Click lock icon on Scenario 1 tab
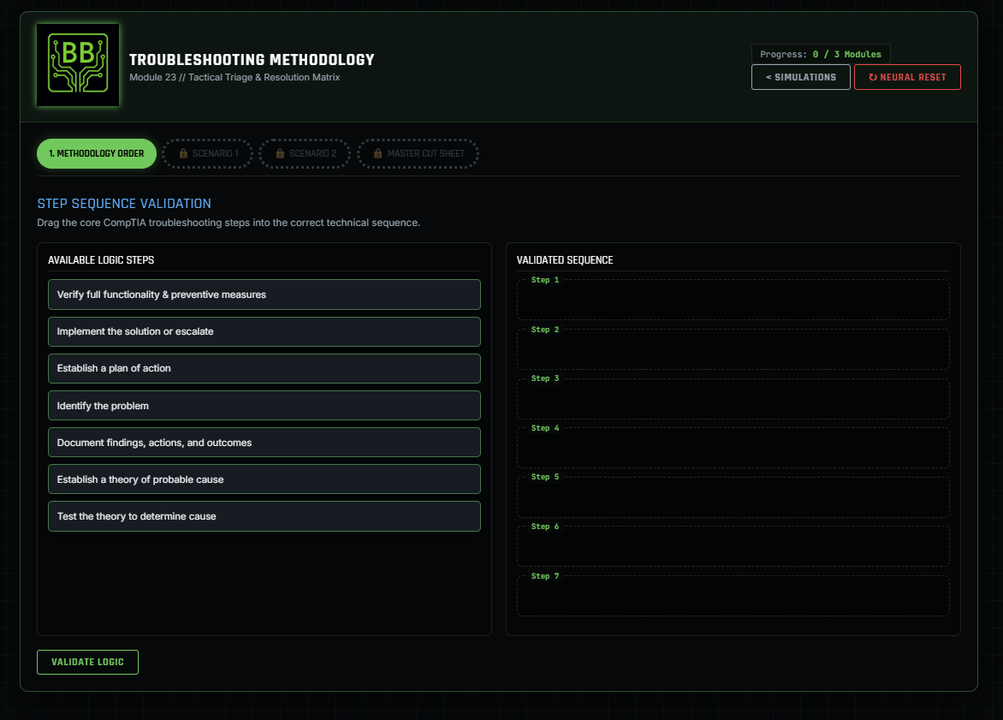This screenshot has height=720, width=1003. point(183,154)
